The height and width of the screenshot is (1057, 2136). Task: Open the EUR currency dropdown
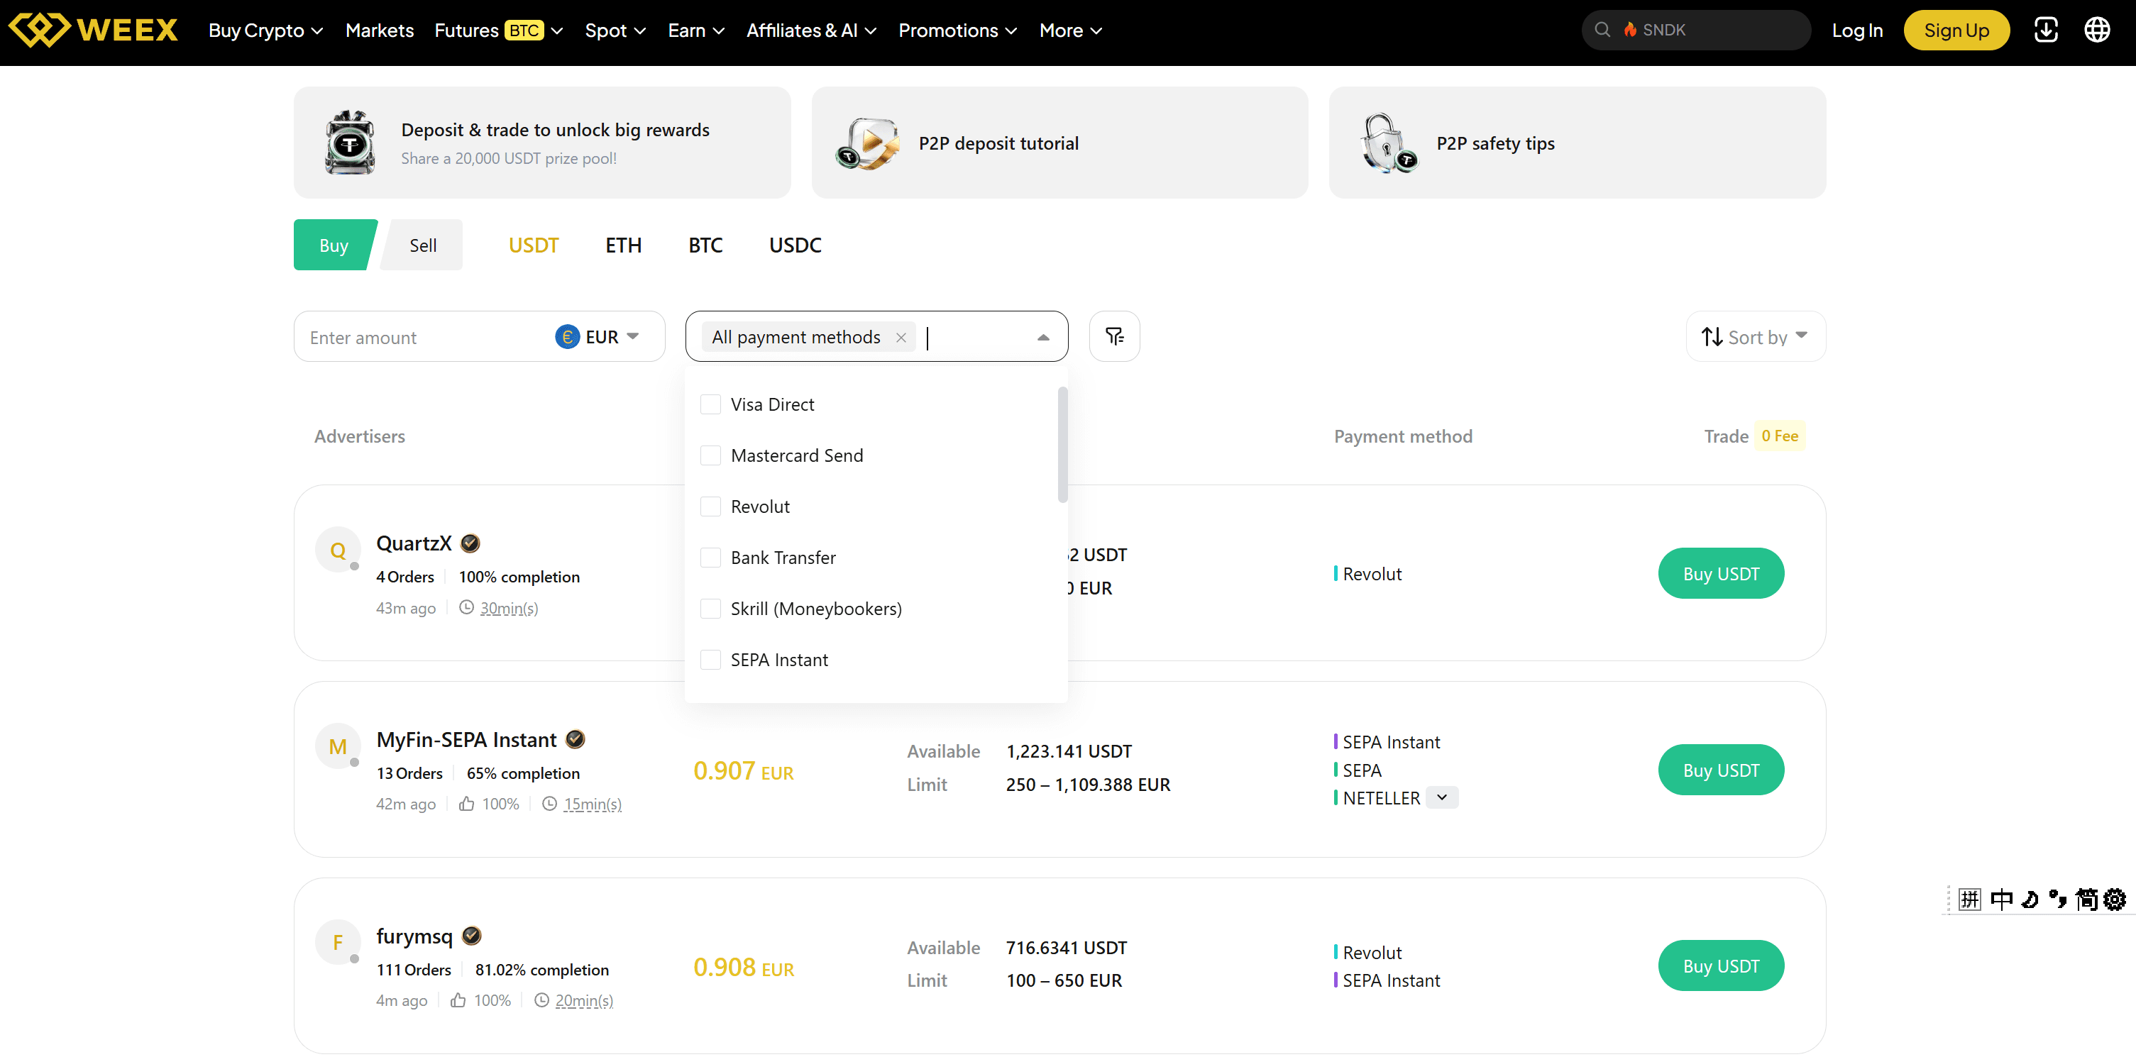click(x=598, y=336)
